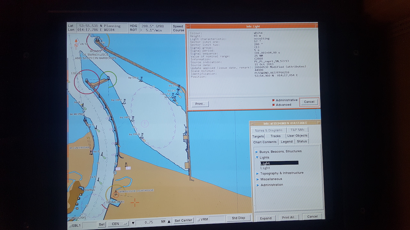Click the caution circle symbol in anchorage
The image size is (410, 230).
[145, 123]
